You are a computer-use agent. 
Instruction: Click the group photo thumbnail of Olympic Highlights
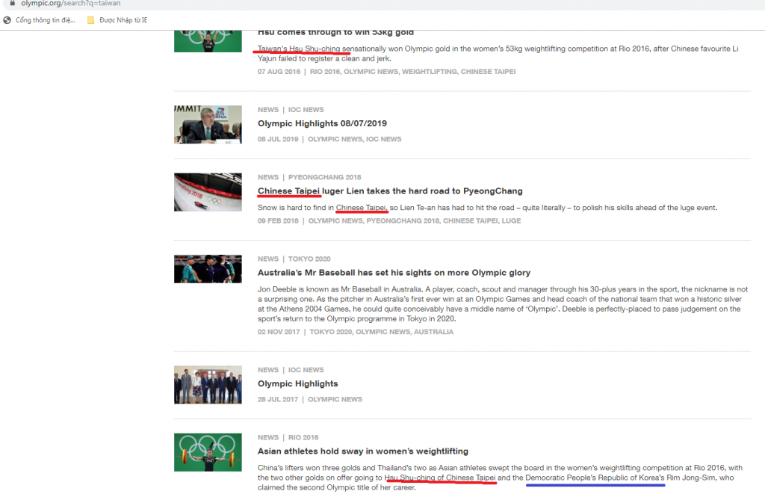point(208,385)
